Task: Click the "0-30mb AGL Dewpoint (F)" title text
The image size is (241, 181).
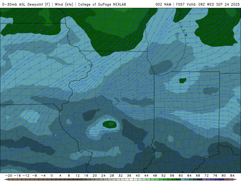Action: pyautogui.click(x=26, y=4)
